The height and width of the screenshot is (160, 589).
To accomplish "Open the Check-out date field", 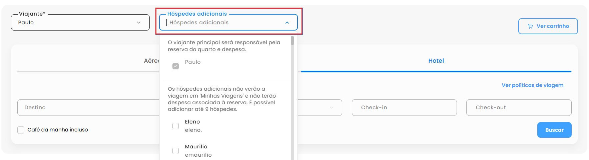I will coord(519,108).
